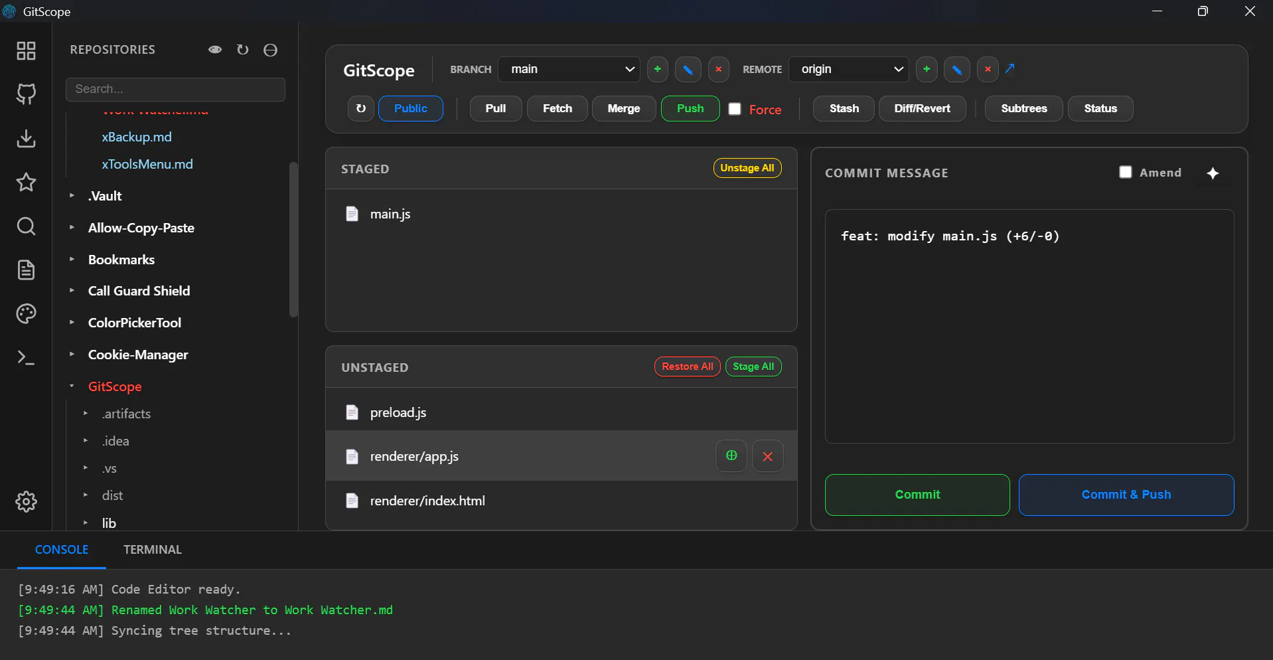Click the download/clone icon in sidebar

point(26,138)
